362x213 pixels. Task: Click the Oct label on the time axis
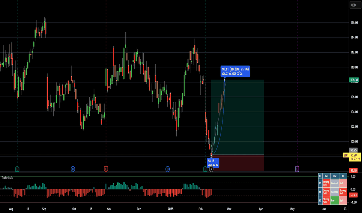coord(74,209)
